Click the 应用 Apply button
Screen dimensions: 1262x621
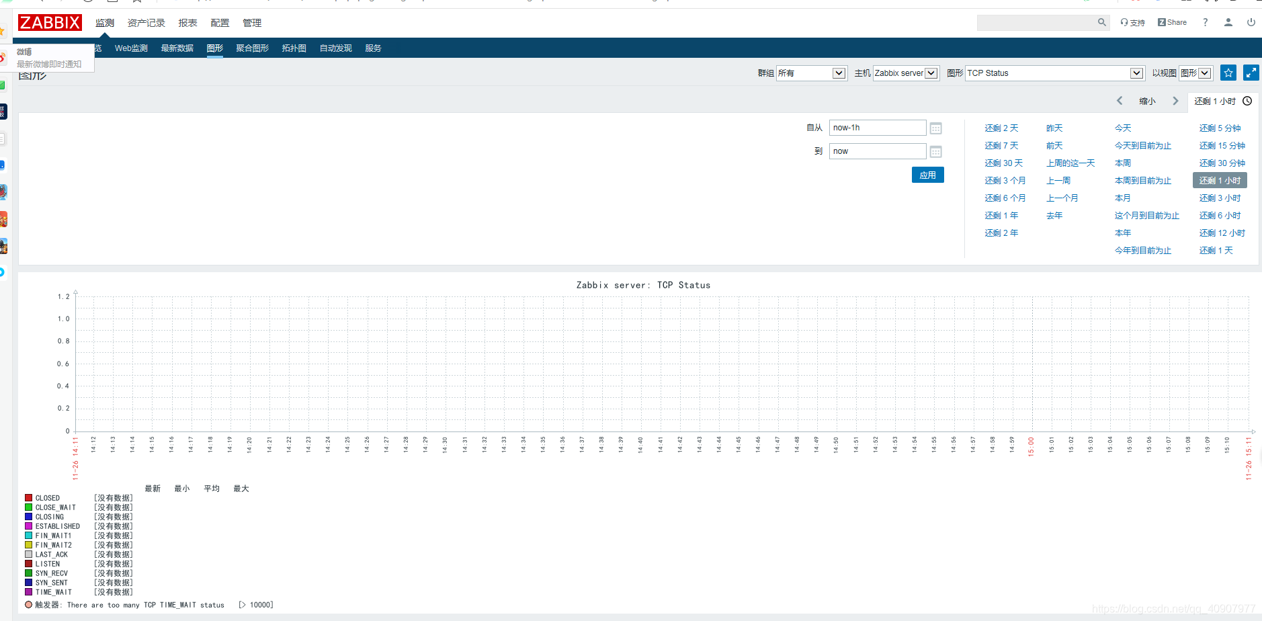pos(928,175)
